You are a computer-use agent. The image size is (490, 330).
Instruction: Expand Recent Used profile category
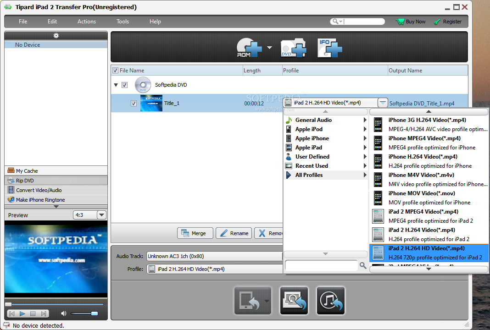point(326,166)
